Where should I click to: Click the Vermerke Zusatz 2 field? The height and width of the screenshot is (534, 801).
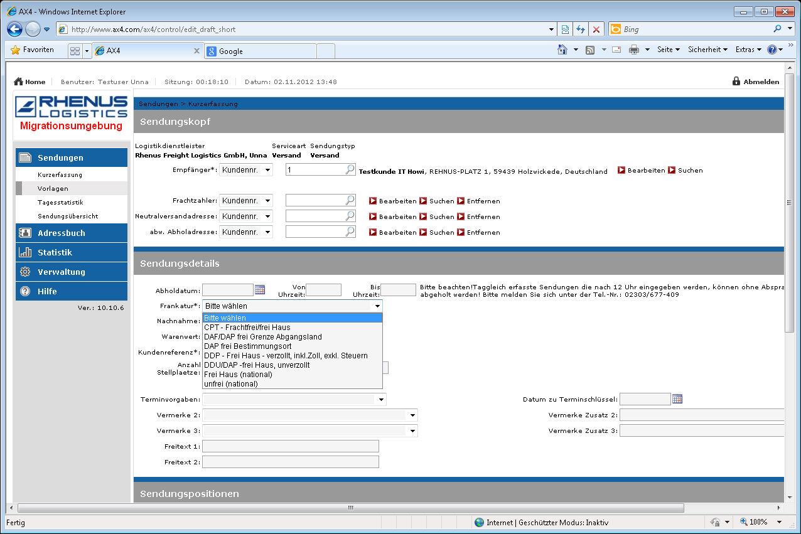pos(702,415)
